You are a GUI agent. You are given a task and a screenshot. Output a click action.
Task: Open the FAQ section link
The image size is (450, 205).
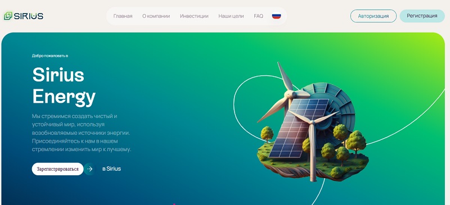tap(258, 16)
